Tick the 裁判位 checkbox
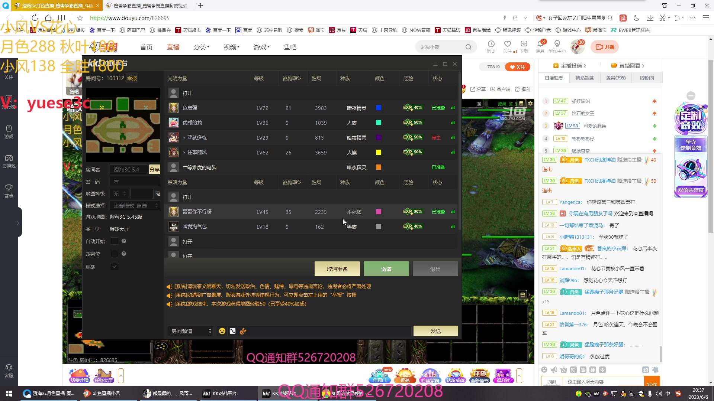This screenshot has width=714, height=401. [x=115, y=254]
